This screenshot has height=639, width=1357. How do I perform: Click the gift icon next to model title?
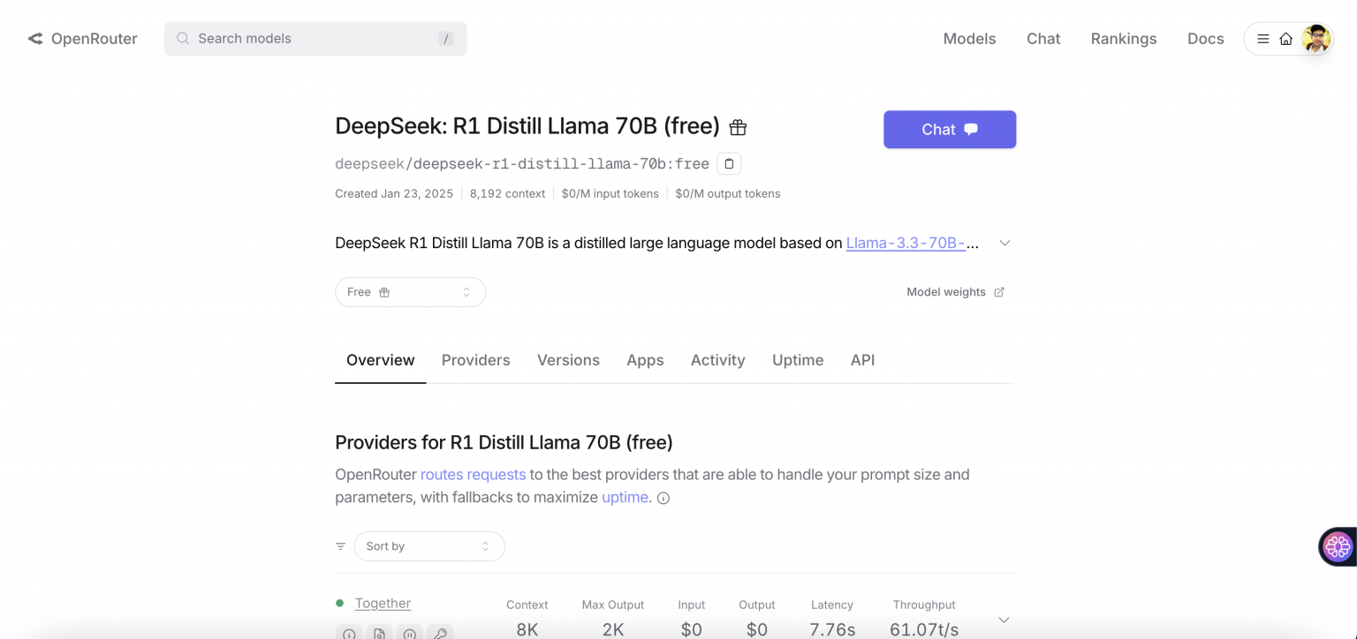(x=739, y=127)
